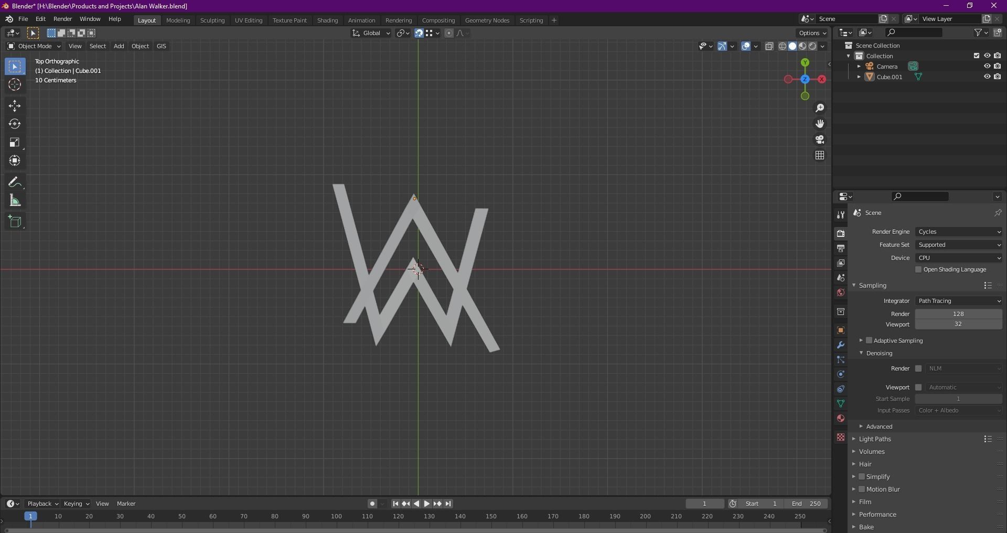The width and height of the screenshot is (1007, 533).
Task: Open the Texture properties tab
Action: click(x=841, y=437)
